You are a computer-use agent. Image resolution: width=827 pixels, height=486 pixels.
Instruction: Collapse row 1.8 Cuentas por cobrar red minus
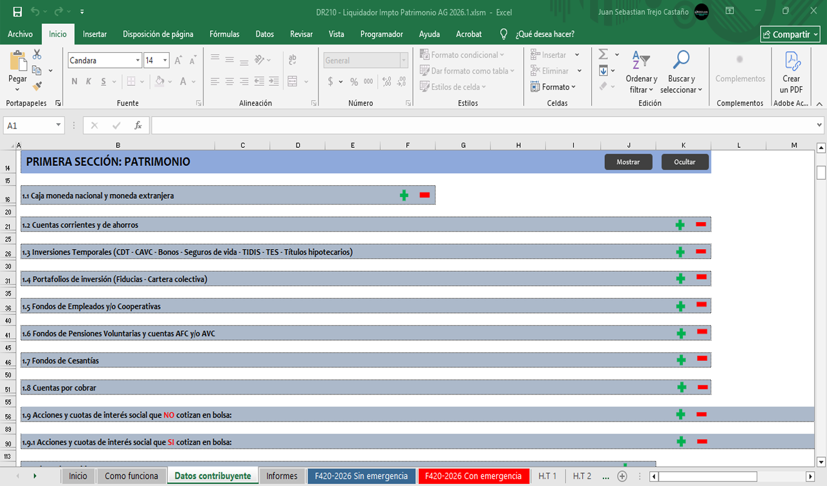point(702,387)
